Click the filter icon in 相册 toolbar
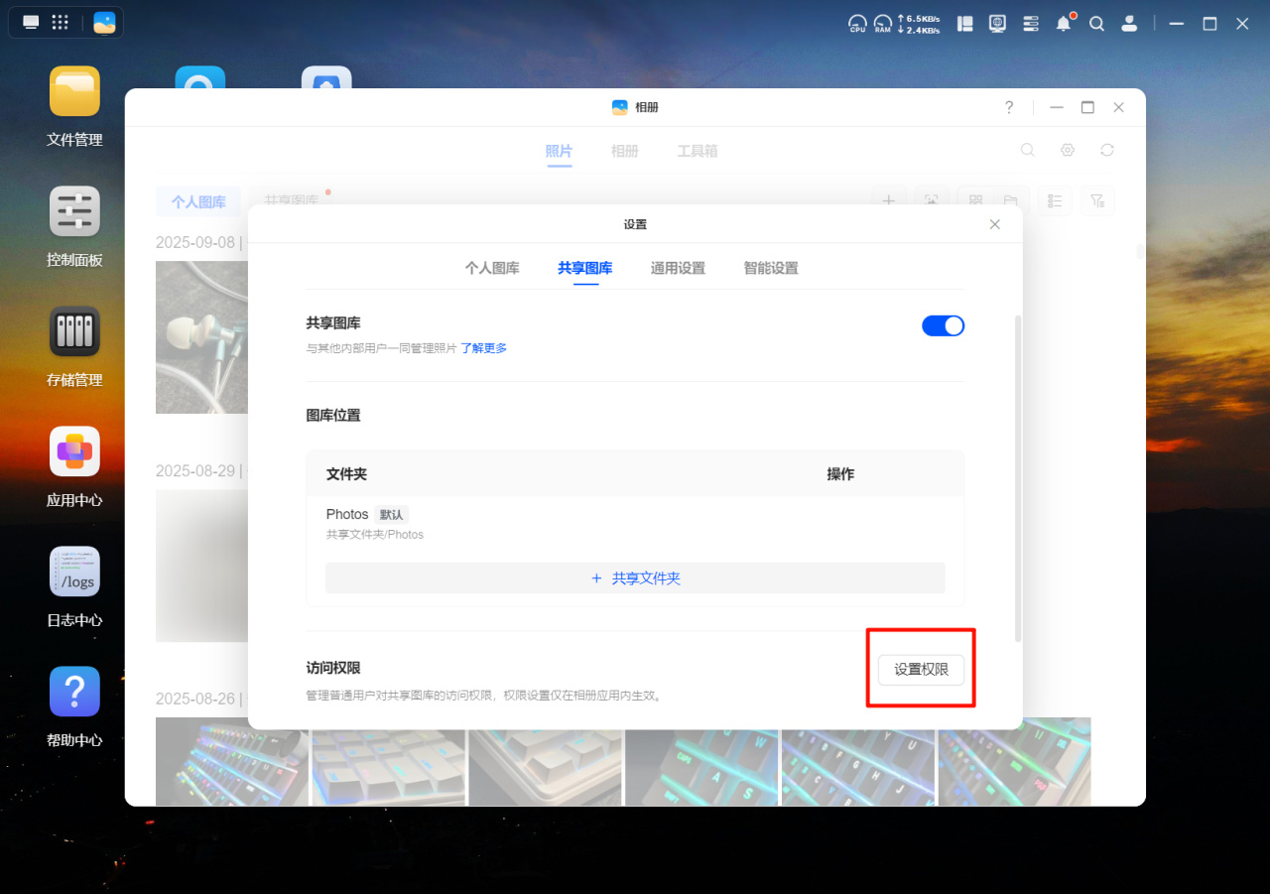Viewport: 1270px width, 894px height. pos(1097,200)
